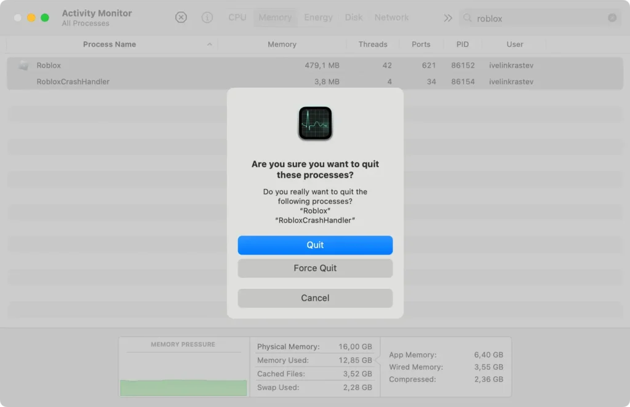Confirm with the blue Quit button
This screenshot has height=407, width=630.
315,245
